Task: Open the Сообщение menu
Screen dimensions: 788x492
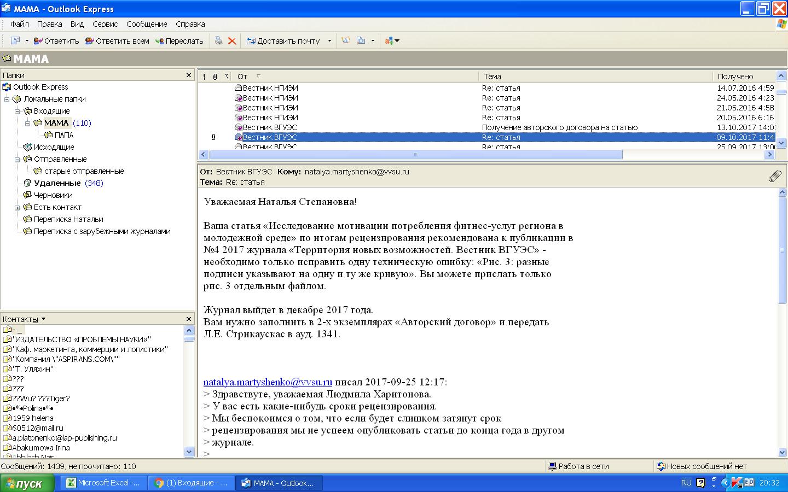Action: 147,24
